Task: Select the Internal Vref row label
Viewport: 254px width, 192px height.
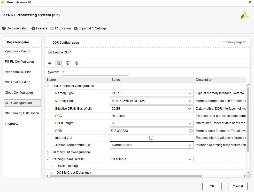Action: pyautogui.click(x=64, y=138)
